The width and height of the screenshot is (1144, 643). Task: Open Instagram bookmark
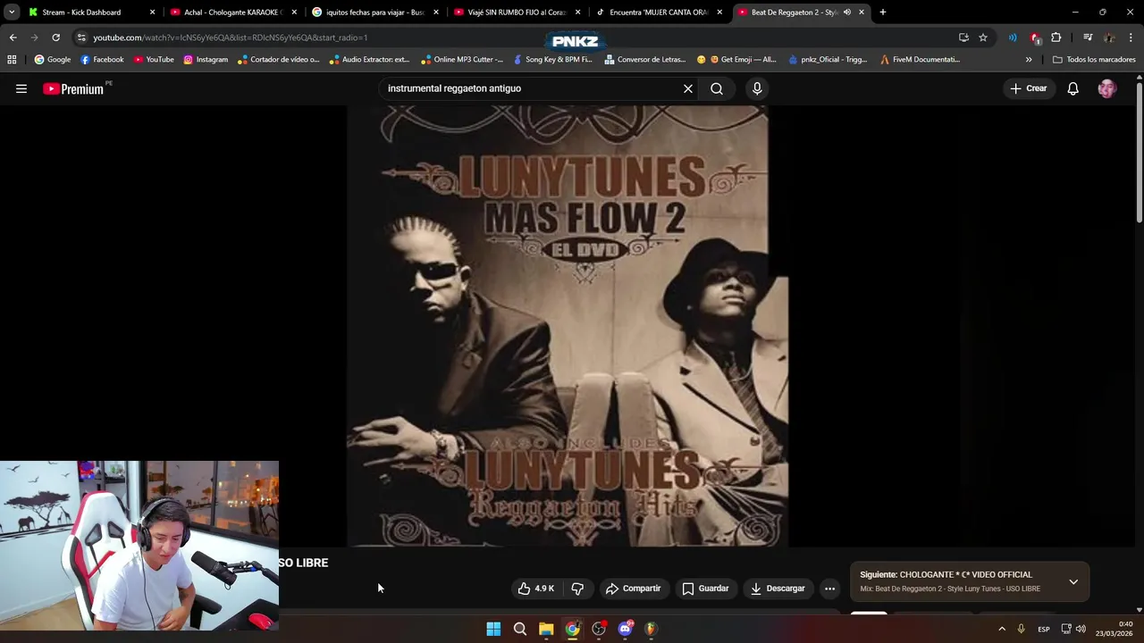(x=206, y=60)
